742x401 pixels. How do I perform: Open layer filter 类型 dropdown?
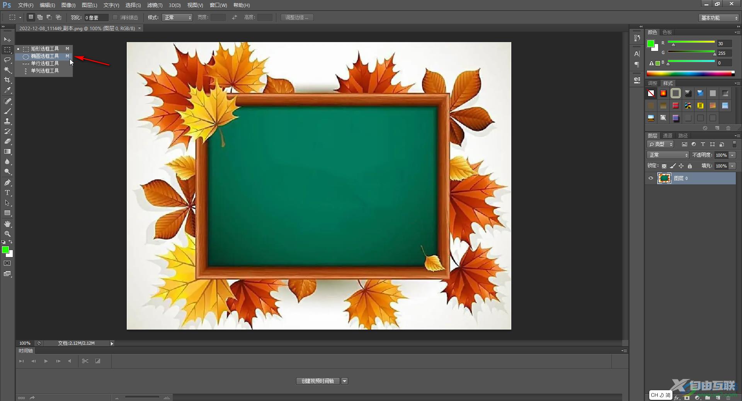(660, 144)
